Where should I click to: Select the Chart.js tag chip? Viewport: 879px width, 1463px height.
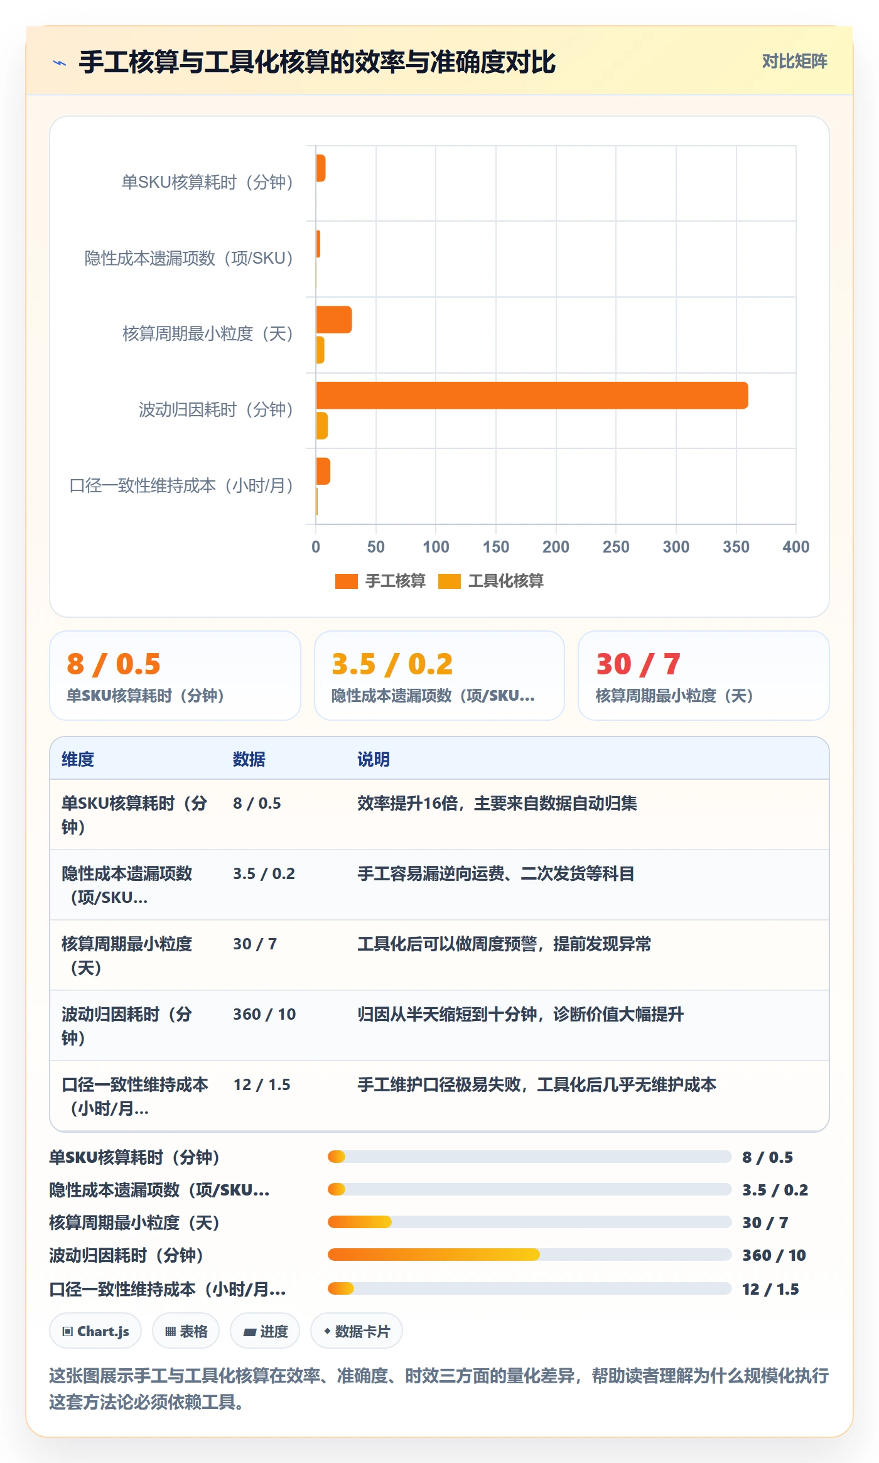tap(95, 1331)
